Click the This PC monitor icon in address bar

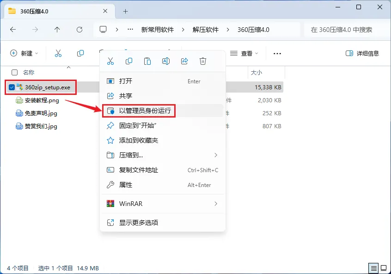(x=103, y=30)
